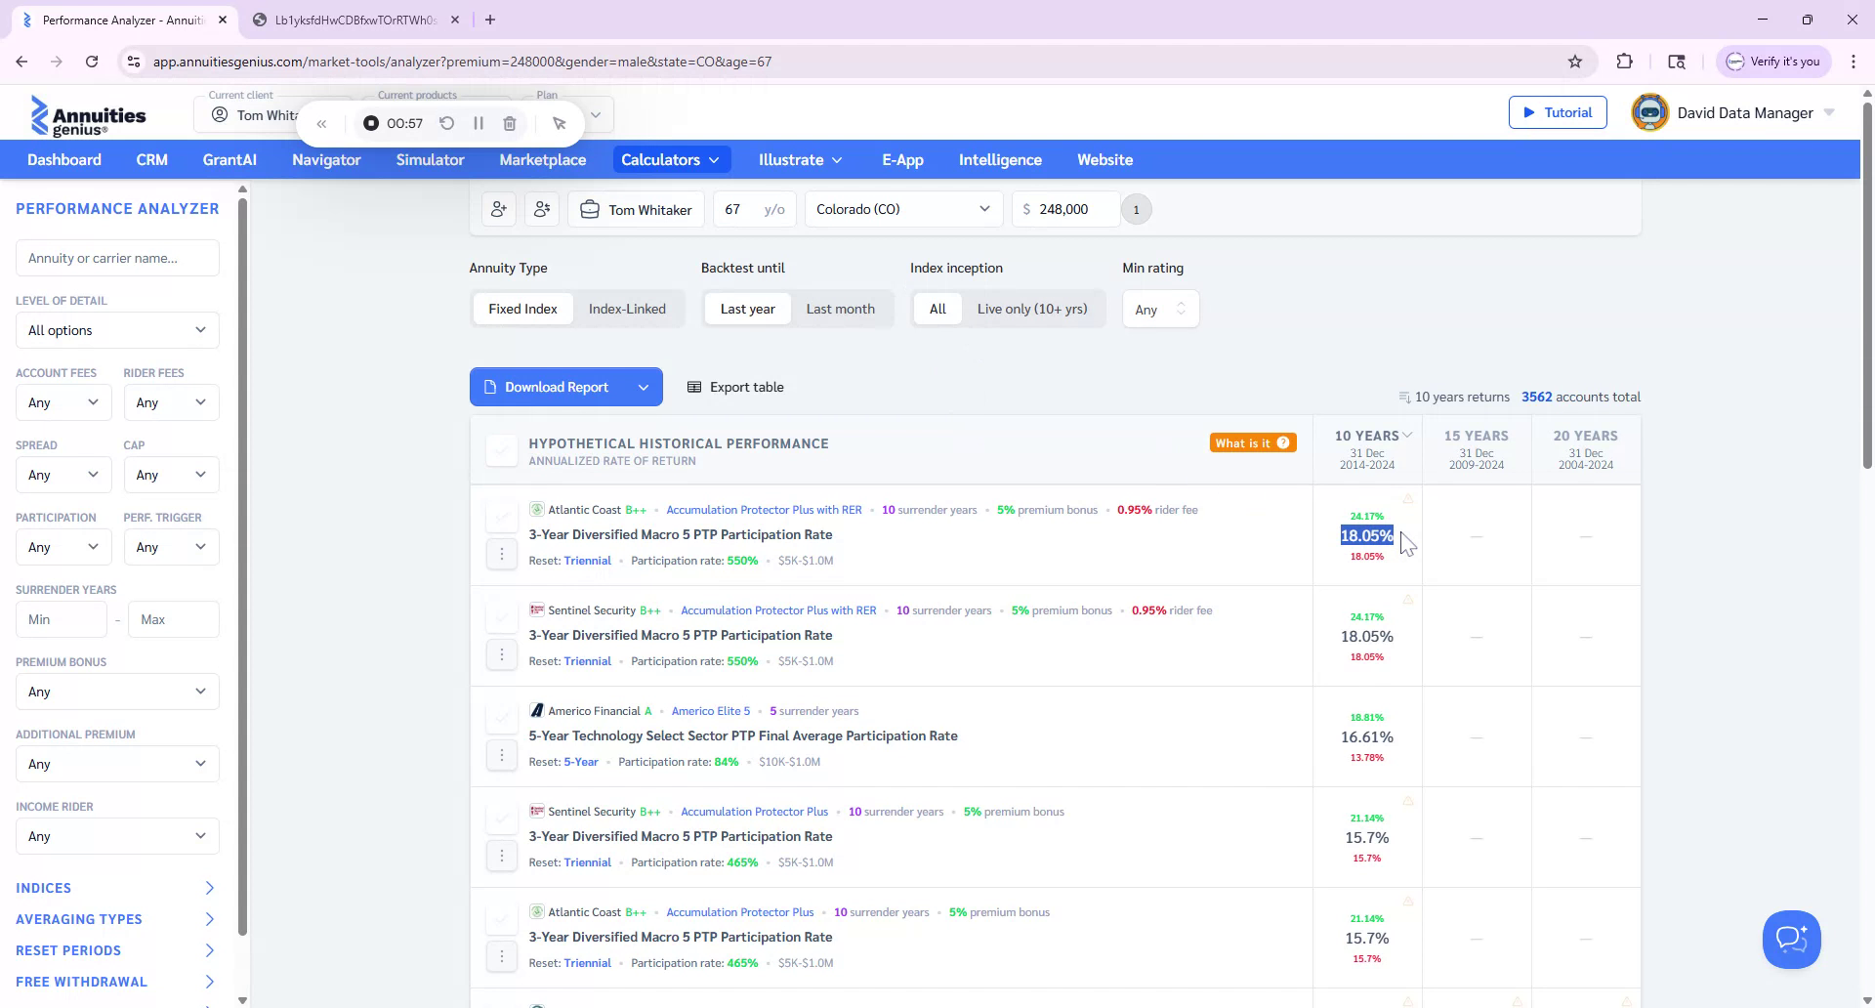Image resolution: width=1875 pixels, height=1008 pixels.
Task: Click the add-client person icon
Action: point(499,208)
